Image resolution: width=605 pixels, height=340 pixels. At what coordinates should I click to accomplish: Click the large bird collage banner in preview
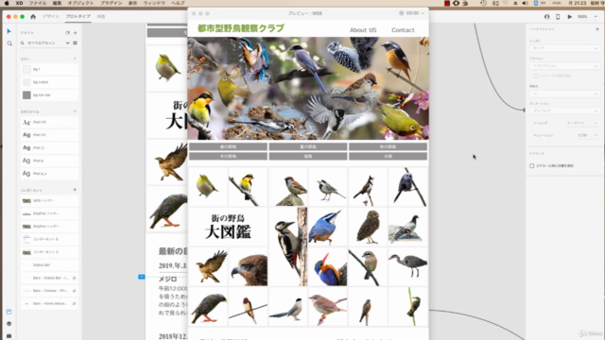coord(308,88)
